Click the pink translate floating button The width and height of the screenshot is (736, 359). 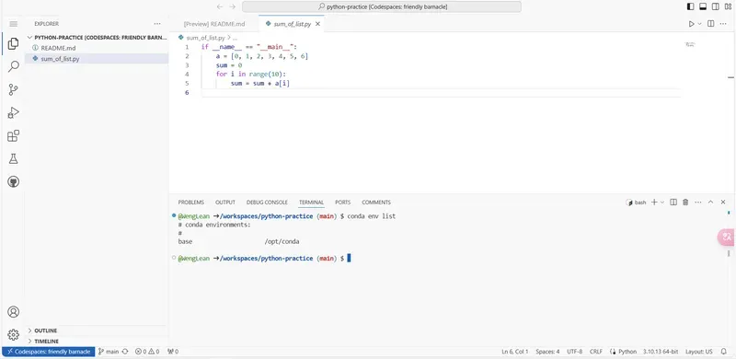point(727,237)
